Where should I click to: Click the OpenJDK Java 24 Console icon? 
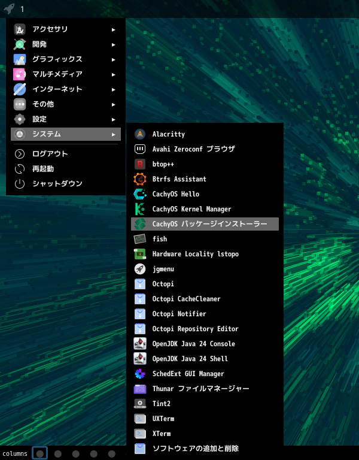140,344
